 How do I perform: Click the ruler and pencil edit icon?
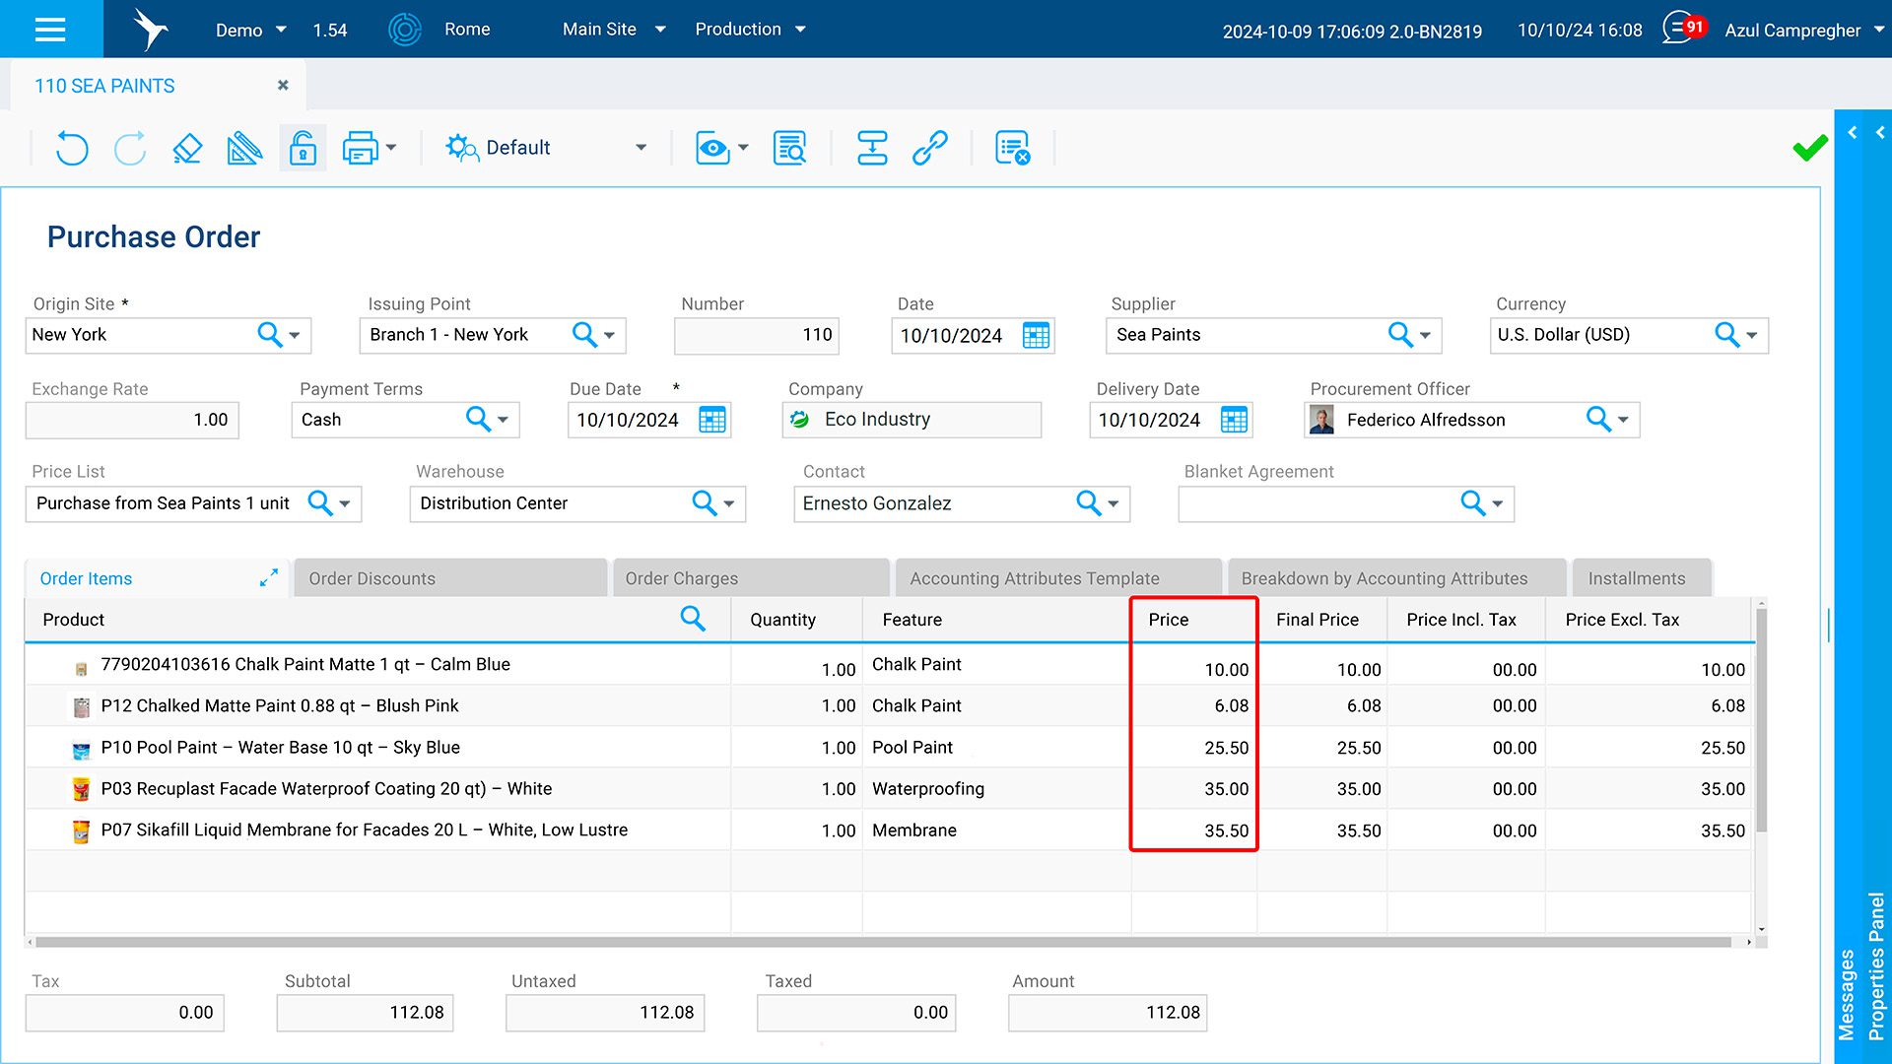(x=244, y=148)
